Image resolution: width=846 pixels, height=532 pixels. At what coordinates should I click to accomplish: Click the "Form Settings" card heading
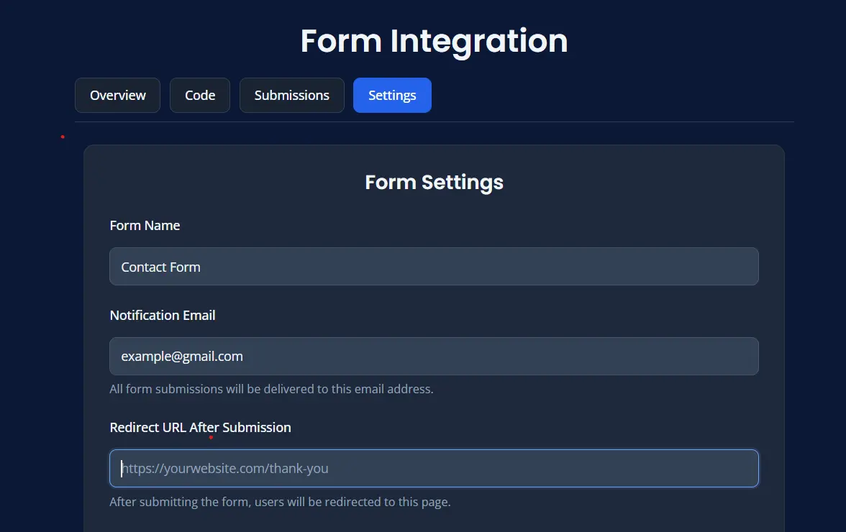(x=434, y=183)
